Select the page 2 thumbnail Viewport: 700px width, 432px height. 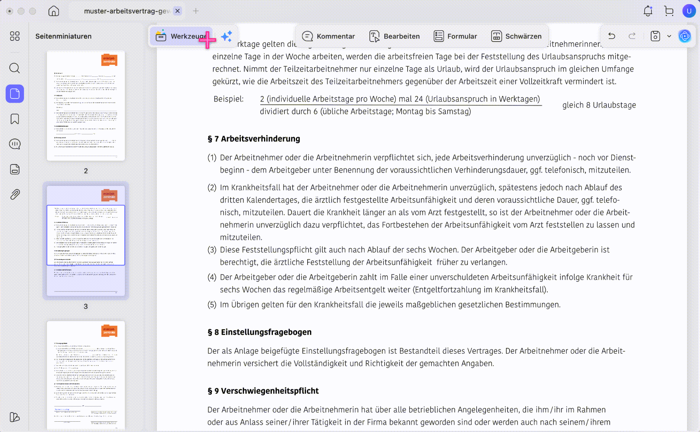tap(86, 106)
